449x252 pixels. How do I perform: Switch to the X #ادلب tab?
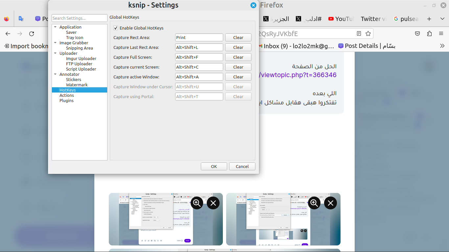click(308, 19)
